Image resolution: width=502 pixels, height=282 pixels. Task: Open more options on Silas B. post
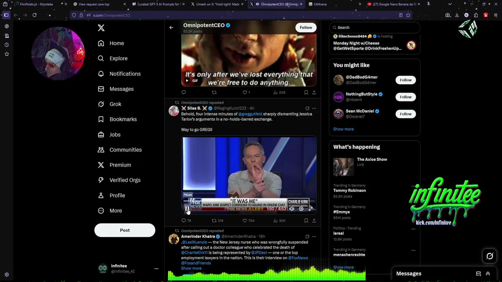click(x=314, y=108)
